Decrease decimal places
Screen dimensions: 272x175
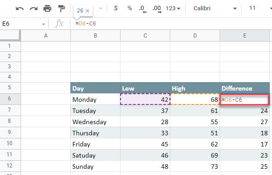coord(143,9)
